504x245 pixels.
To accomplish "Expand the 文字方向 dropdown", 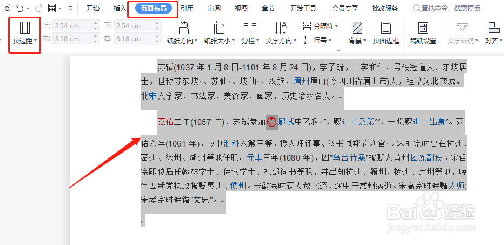I will click(x=295, y=41).
